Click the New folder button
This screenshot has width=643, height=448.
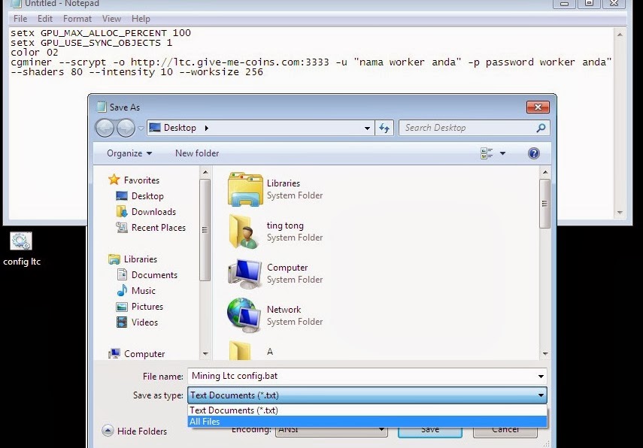point(197,153)
